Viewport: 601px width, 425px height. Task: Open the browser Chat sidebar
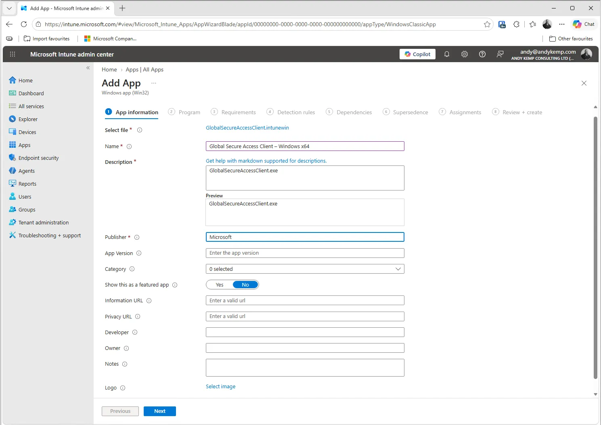pyautogui.click(x=584, y=24)
